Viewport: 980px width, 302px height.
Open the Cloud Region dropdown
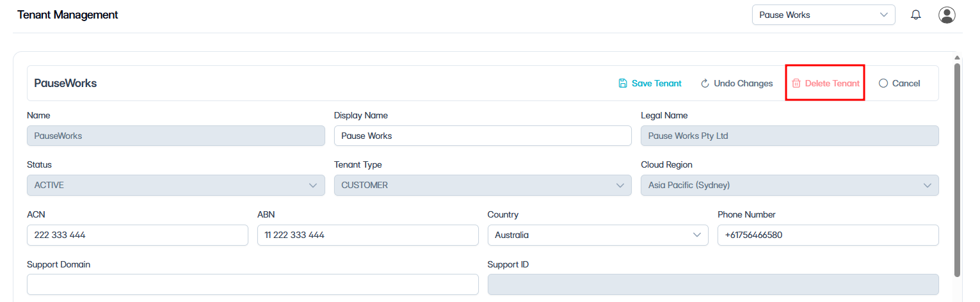tap(789, 186)
